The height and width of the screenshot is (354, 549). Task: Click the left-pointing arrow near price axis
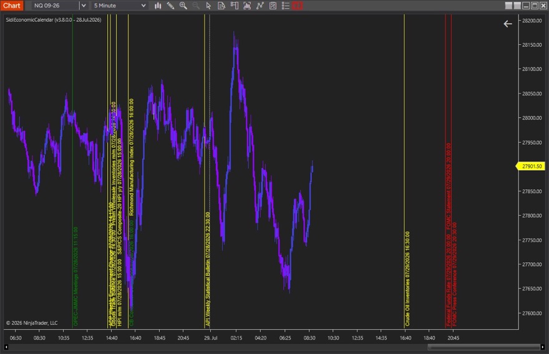508,24
